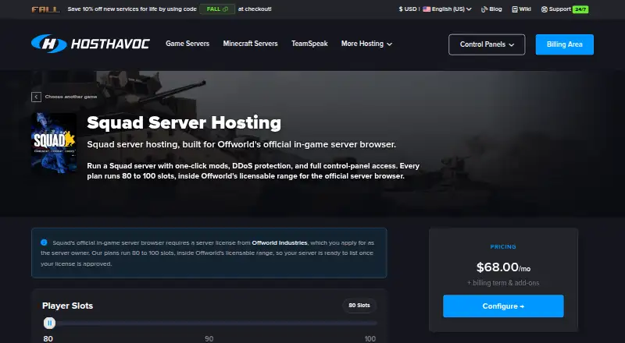
Task: Open the Game Servers menu item
Action: (187, 44)
